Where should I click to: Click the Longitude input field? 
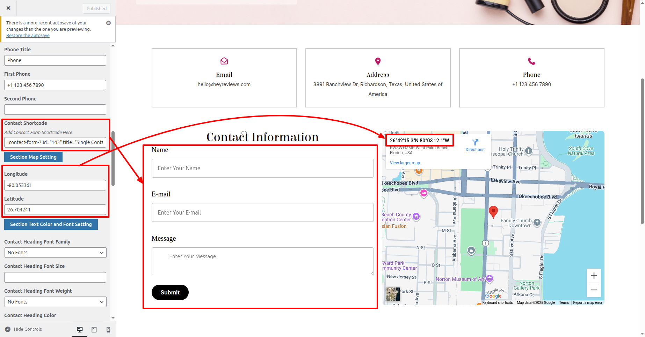pyautogui.click(x=55, y=185)
